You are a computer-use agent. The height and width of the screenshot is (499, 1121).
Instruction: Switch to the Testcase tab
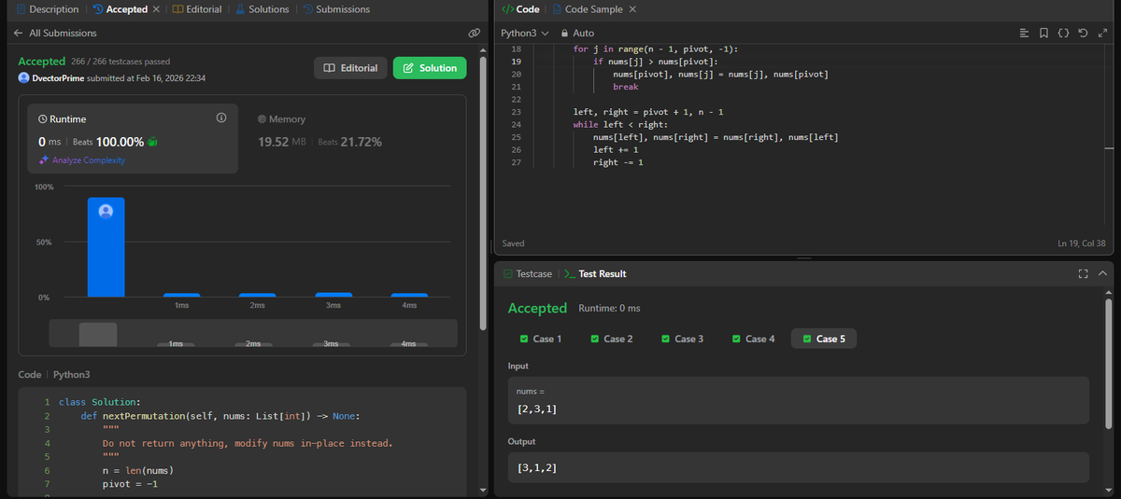point(527,274)
